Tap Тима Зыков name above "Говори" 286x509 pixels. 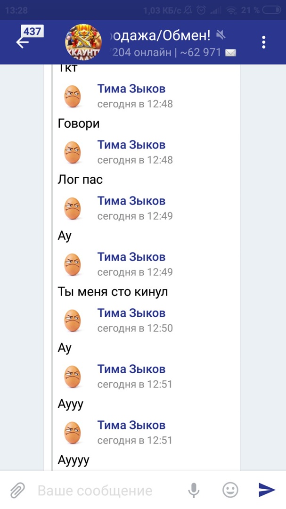[131, 89]
